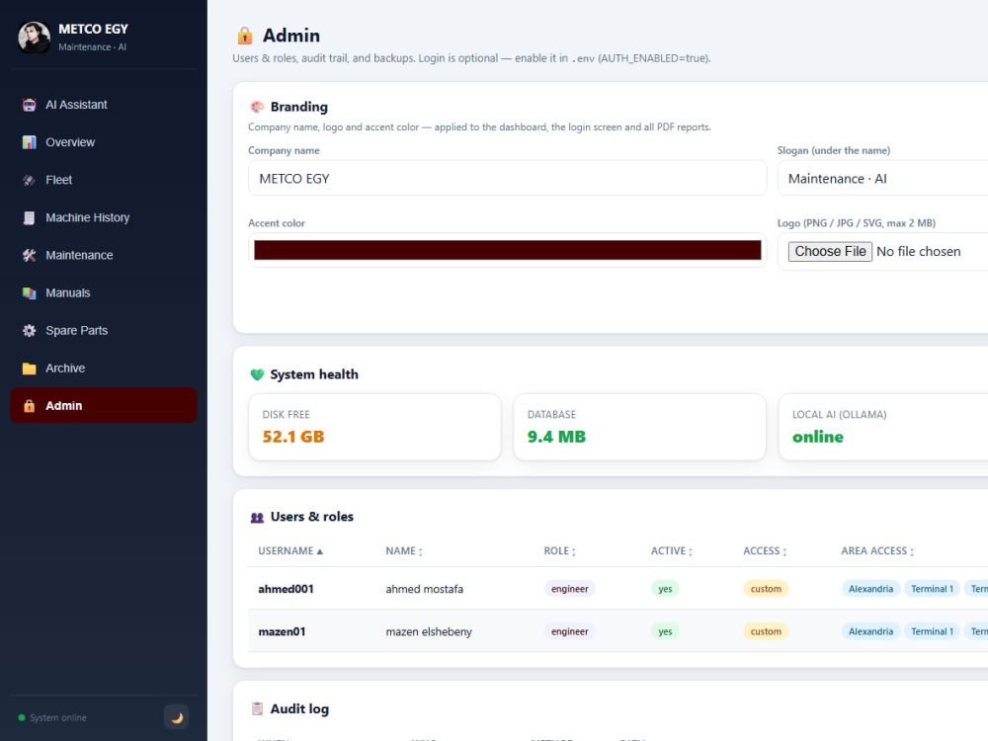Click Alexandria area tag for mazen01
Image resolution: width=988 pixels, height=741 pixels.
point(870,632)
